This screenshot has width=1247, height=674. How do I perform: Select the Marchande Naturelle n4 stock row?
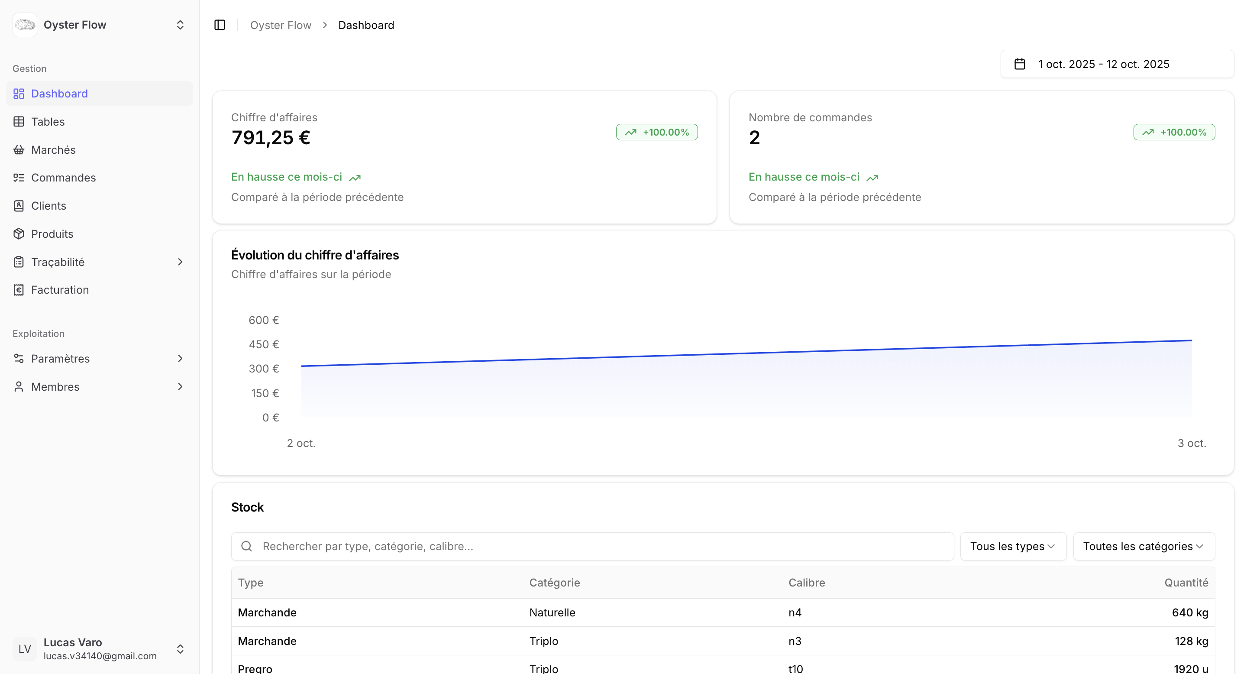click(x=722, y=612)
